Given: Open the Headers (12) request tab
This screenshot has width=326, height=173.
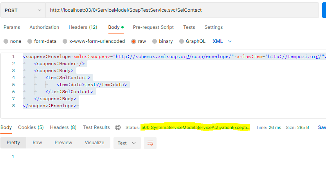Looking at the screenshot, I should point(83,27).
